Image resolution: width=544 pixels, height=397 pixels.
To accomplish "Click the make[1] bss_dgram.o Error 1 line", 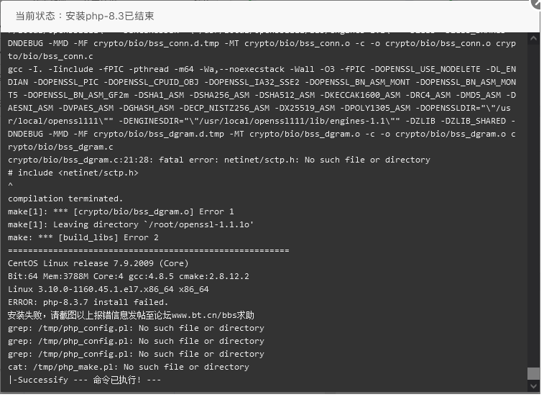I will point(121,211).
